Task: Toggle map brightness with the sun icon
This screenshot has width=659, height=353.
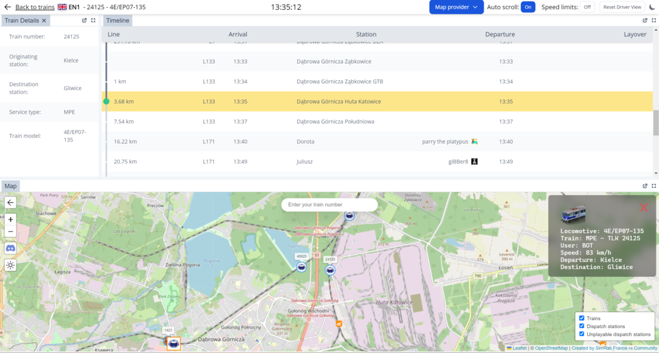Action: tap(11, 266)
